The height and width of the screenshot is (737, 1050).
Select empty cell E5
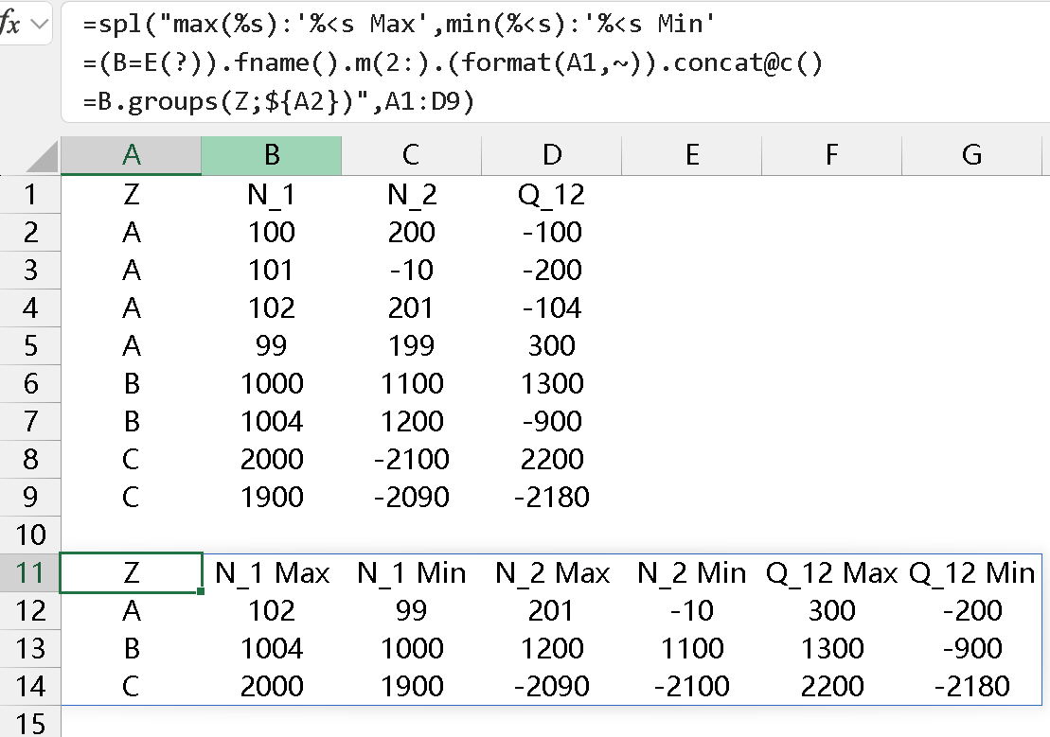pyautogui.click(x=692, y=345)
